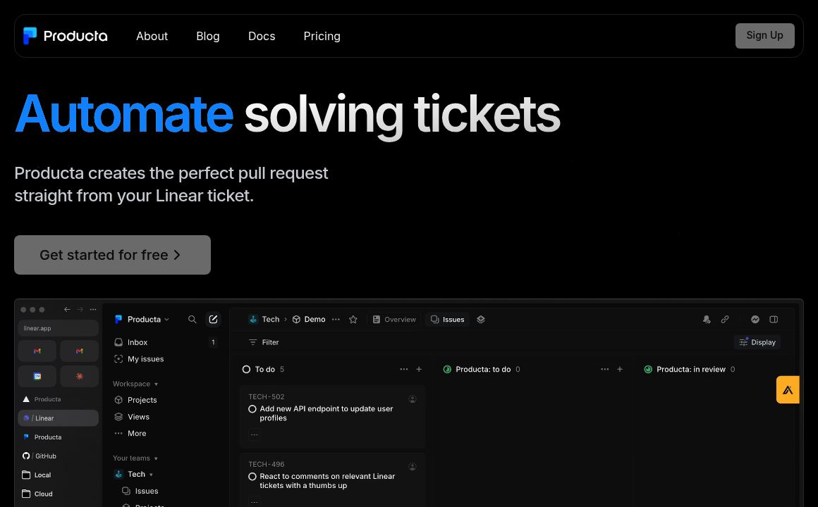Star the Demo project as favorite
Image resolution: width=818 pixels, height=507 pixels.
[353, 320]
